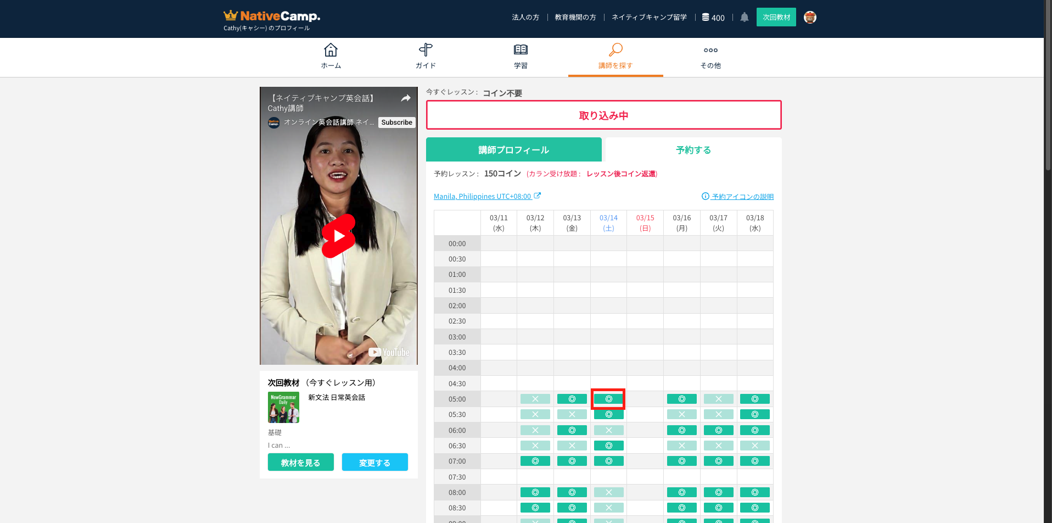Reserve the 03/14 05:00 lesson slot

pos(608,399)
